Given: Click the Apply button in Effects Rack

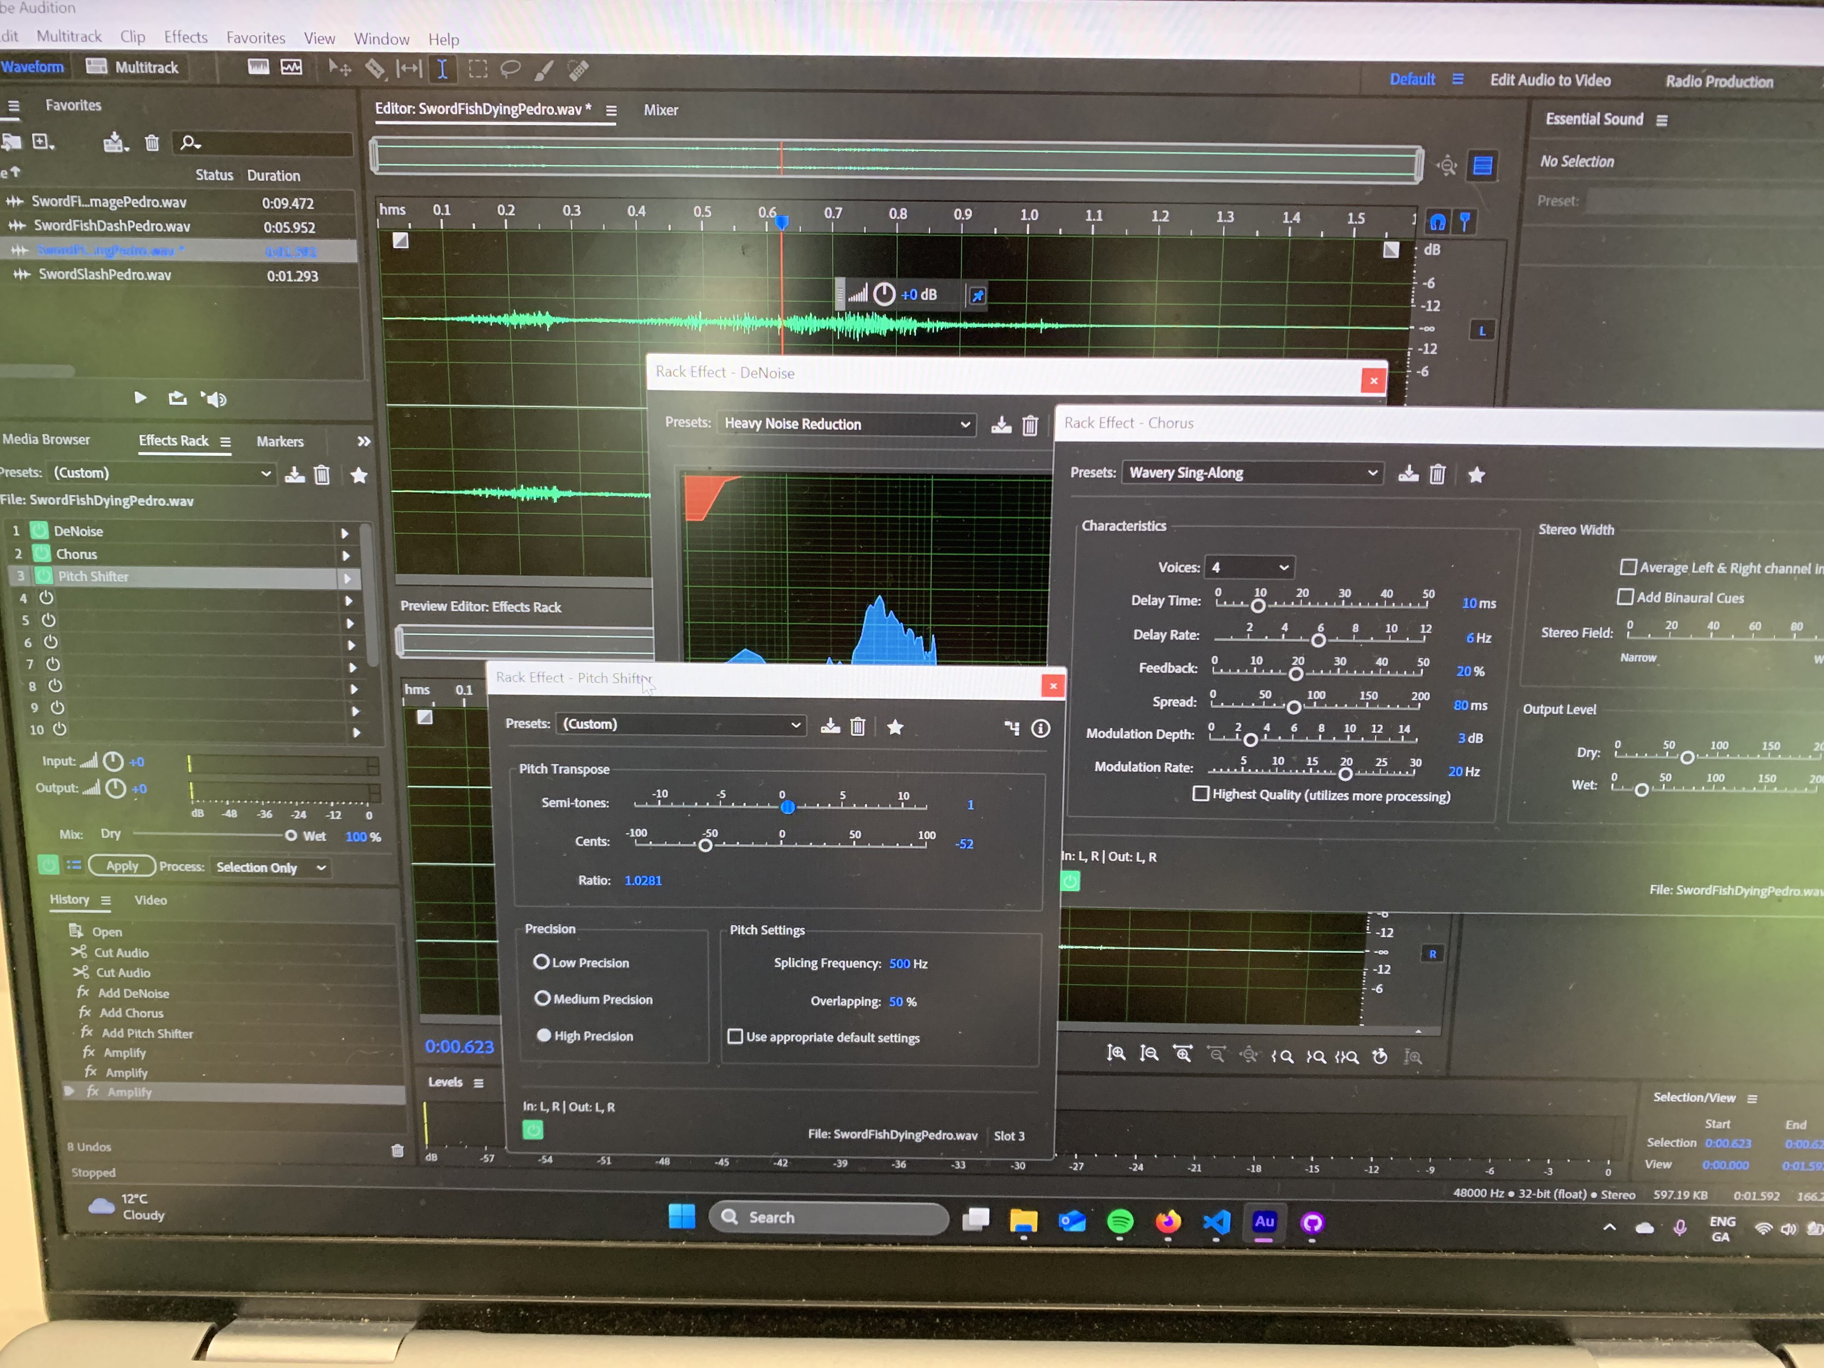Looking at the screenshot, I should pos(122,866).
